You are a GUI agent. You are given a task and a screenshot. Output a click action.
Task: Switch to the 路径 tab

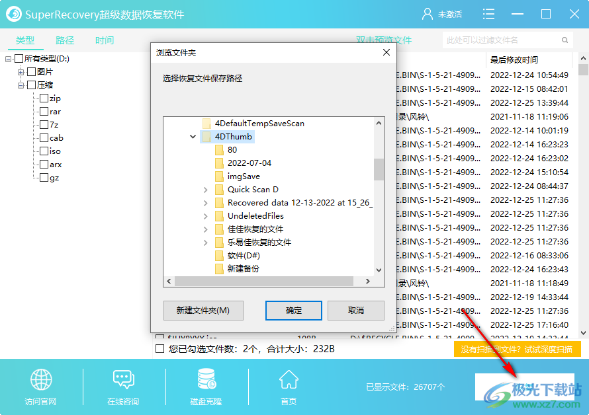click(x=65, y=40)
